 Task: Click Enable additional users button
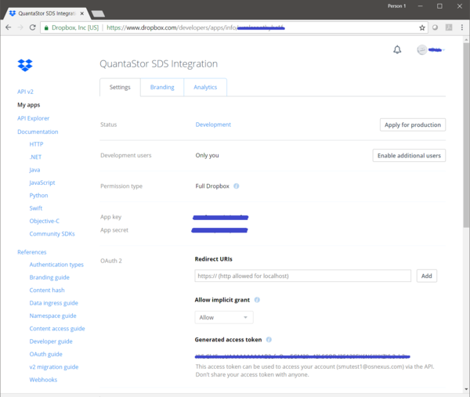pos(409,156)
